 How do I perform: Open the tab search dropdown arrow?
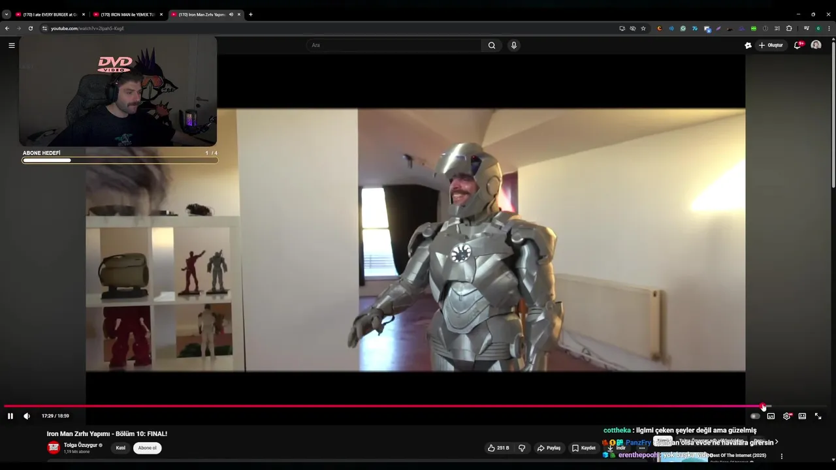click(x=7, y=14)
